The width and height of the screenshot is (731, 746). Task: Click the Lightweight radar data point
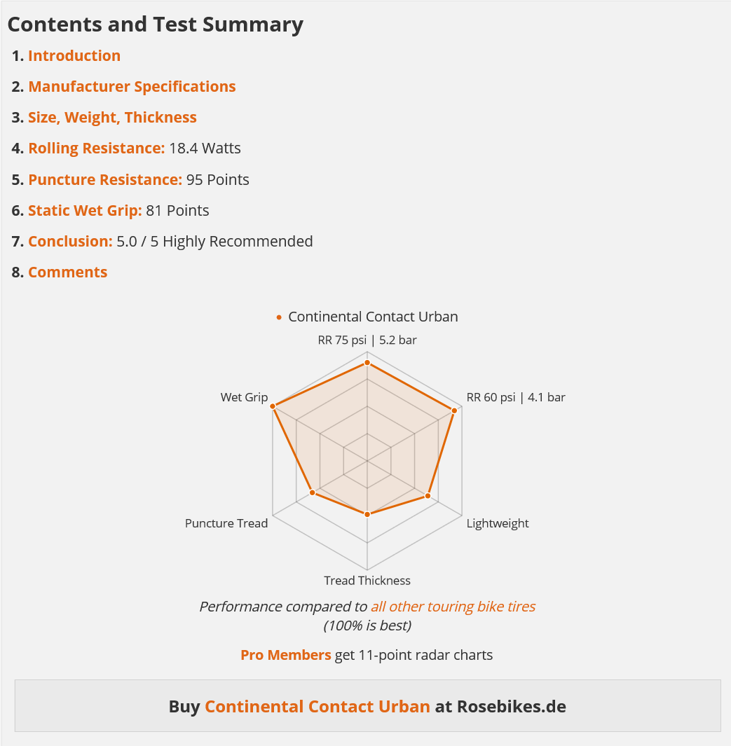point(428,496)
